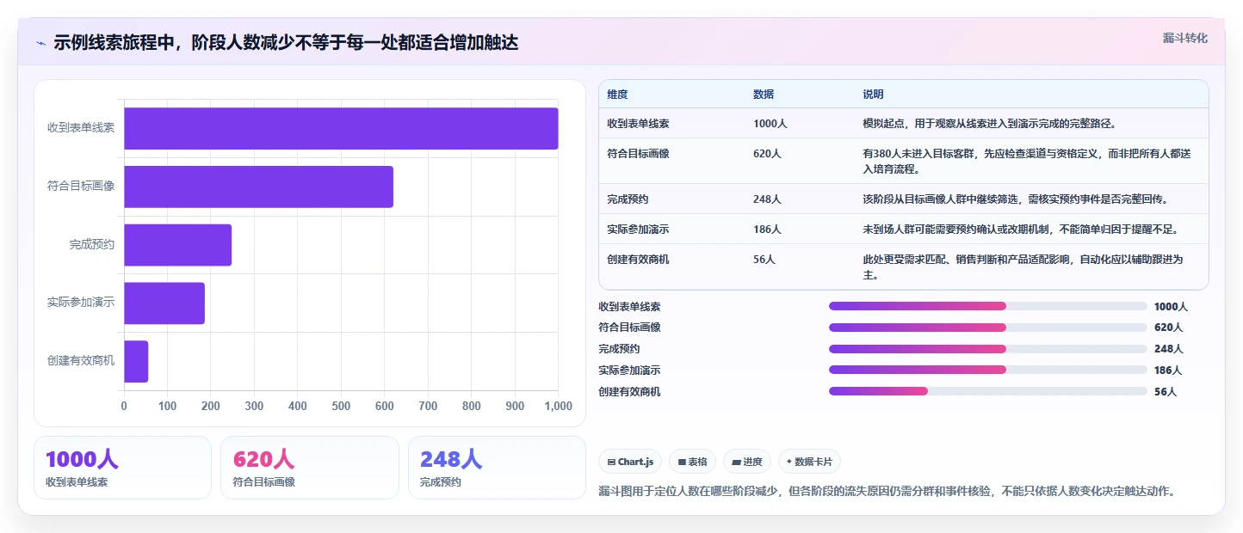
Task: Click the 56人 value beside the progress bar
Action: 1166,391
